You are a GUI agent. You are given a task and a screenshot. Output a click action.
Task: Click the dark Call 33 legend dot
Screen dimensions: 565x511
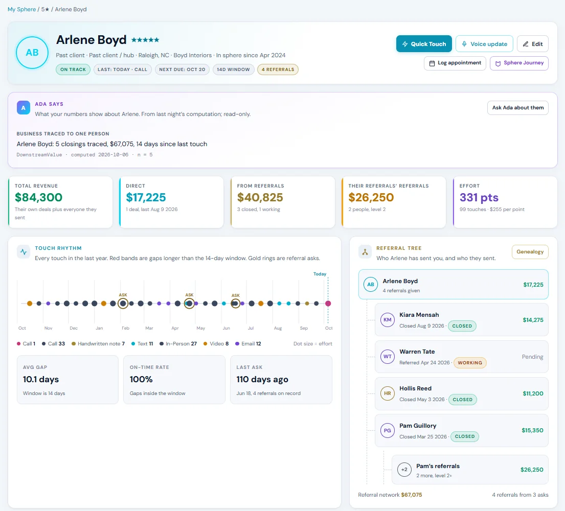pyautogui.click(x=43, y=343)
